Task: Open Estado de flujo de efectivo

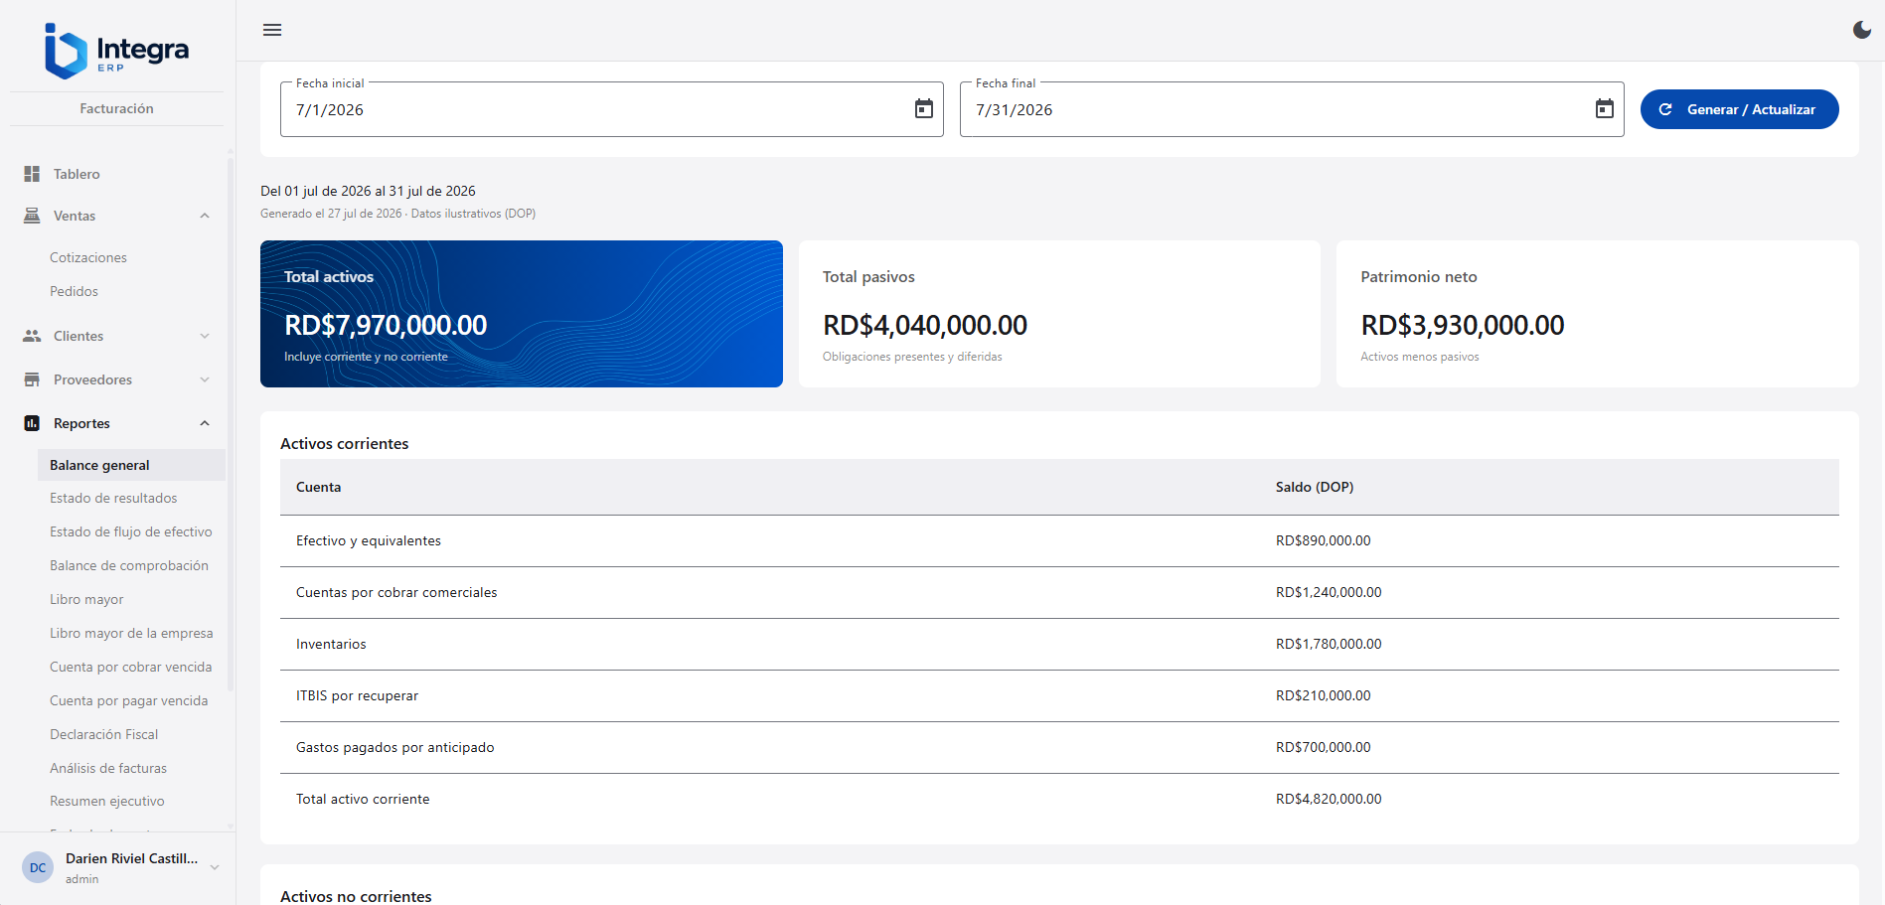Action: click(131, 531)
